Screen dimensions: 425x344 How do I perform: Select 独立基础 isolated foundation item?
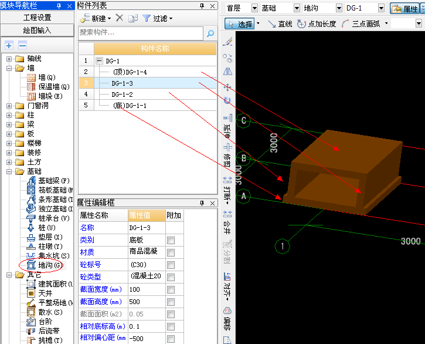point(50,209)
